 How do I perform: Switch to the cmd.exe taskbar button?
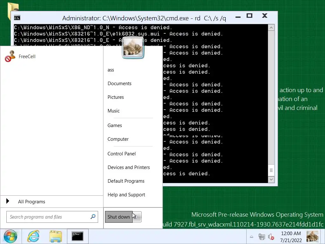point(77,236)
